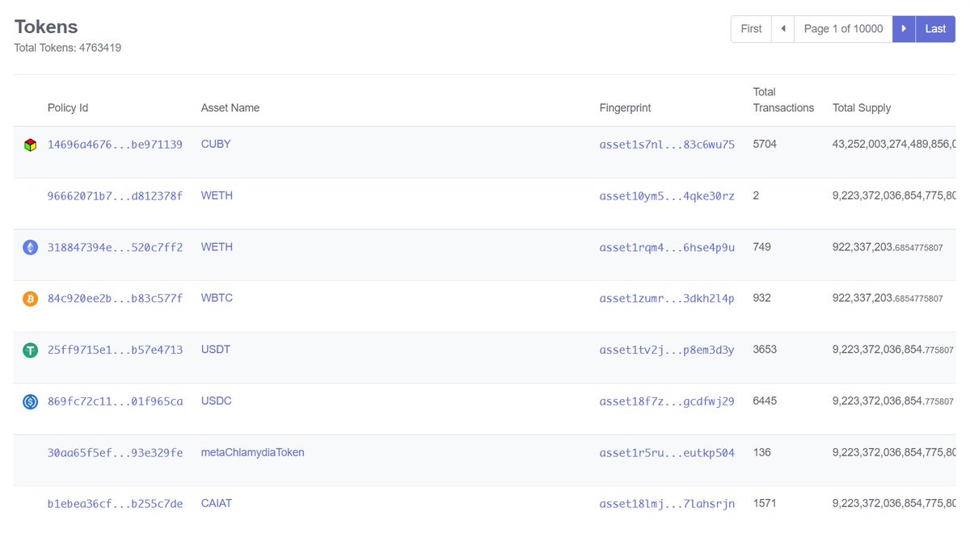
Task: Open fingerprint asset18lmj...7lahsrjn
Action: point(667,503)
